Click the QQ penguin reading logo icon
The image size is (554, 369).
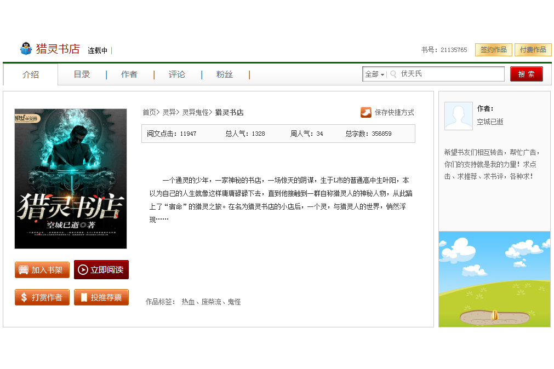point(26,49)
